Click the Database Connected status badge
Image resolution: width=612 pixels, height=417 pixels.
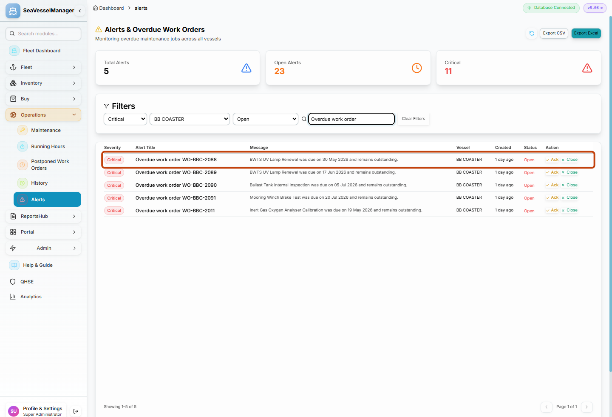pyautogui.click(x=551, y=8)
